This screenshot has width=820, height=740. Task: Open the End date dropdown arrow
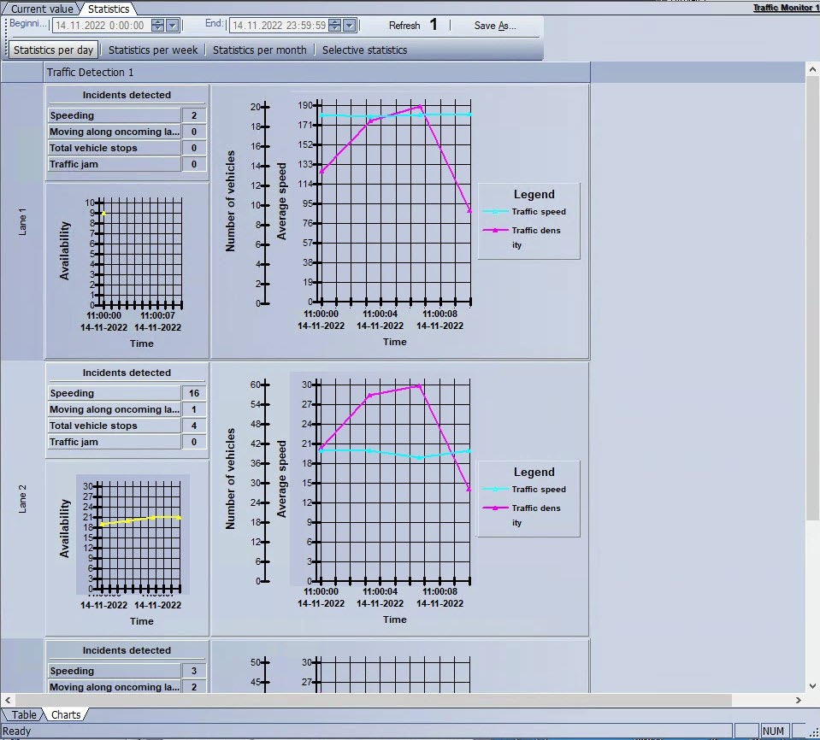tap(349, 26)
